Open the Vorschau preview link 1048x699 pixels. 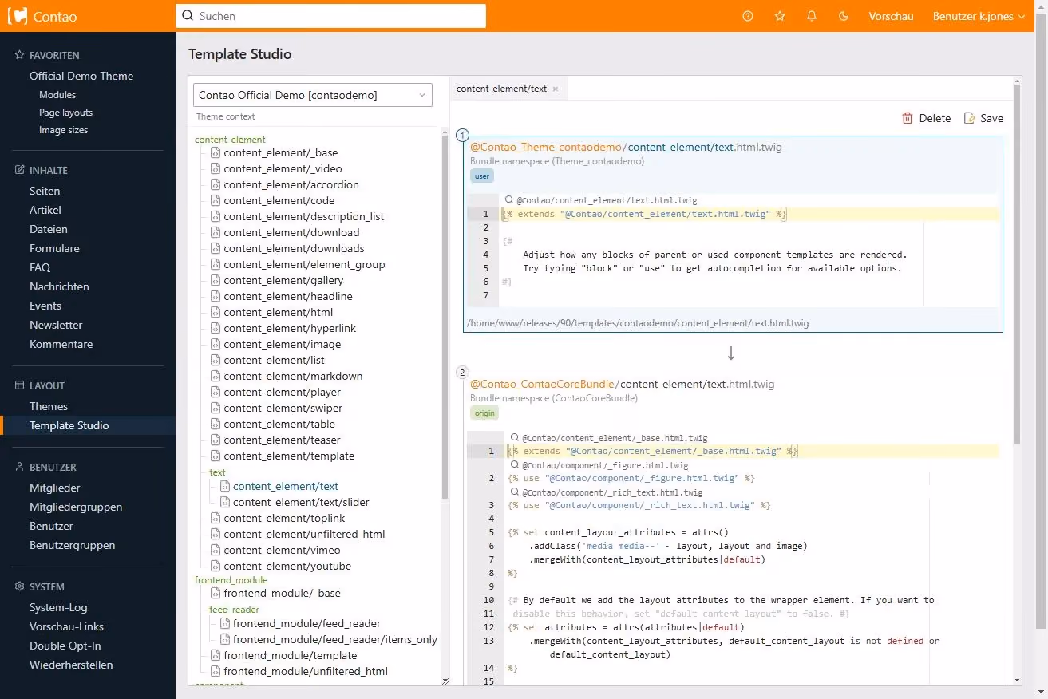891,16
